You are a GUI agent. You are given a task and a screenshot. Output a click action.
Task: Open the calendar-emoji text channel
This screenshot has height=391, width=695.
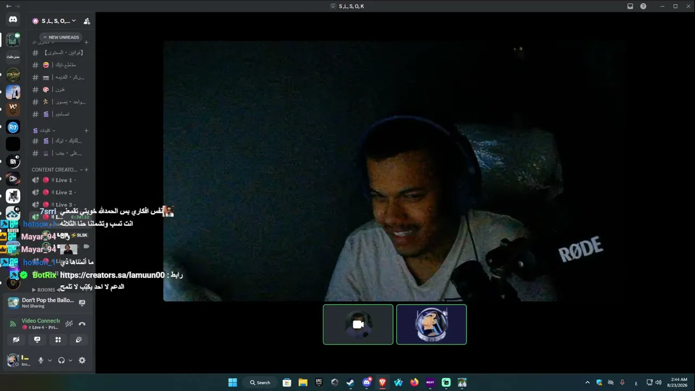pyautogui.click(x=59, y=77)
